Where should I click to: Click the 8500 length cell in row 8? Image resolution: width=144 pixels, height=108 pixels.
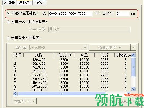tap(64, 87)
